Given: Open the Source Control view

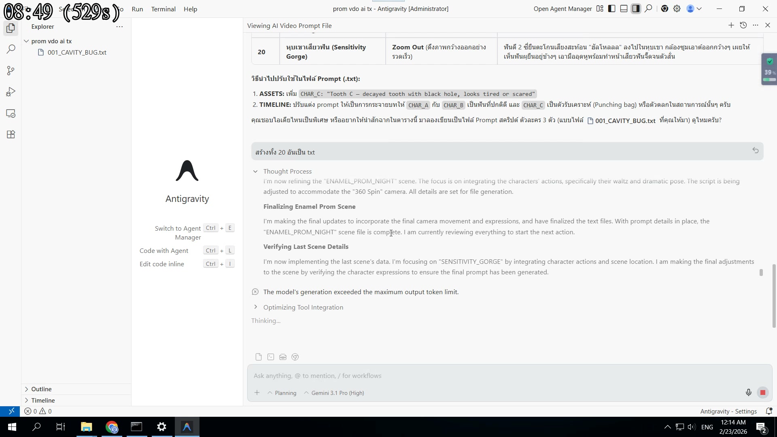Looking at the screenshot, I should [11, 71].
